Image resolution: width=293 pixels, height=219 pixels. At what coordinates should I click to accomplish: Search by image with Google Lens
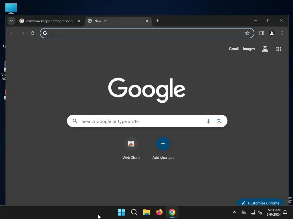coord(219,121)
